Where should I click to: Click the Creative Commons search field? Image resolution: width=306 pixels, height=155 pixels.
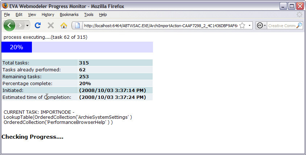pyautogui.click(x=281, y=25)
